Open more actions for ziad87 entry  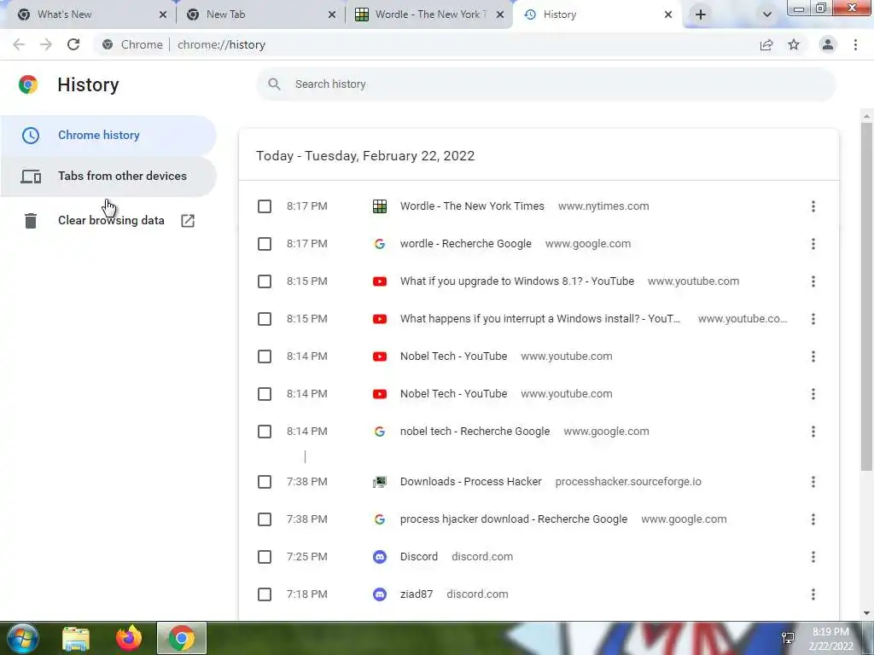pyautogui.click(x=813, y=594)
